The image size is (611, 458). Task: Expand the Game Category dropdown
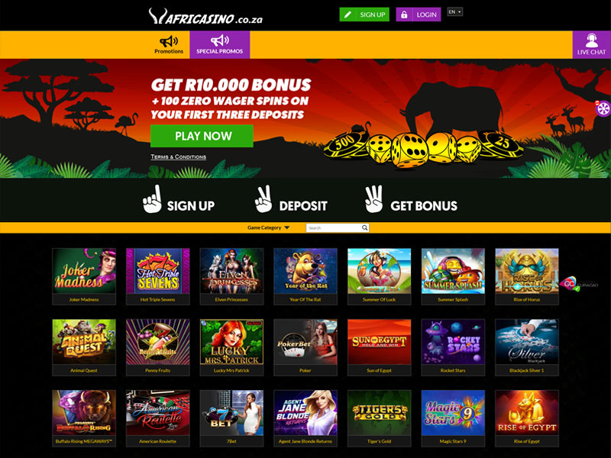[x=269, y=227]
